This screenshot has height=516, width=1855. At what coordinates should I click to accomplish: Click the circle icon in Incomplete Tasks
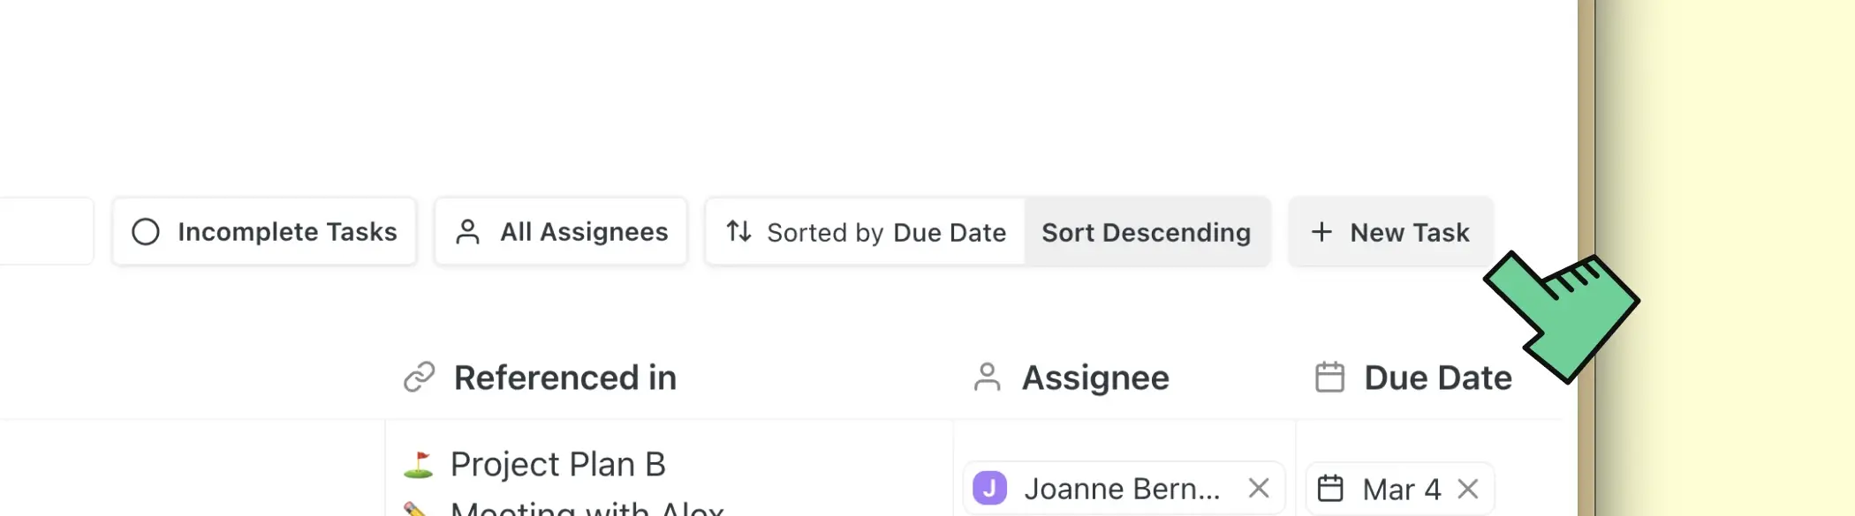[x=146, y=232]
